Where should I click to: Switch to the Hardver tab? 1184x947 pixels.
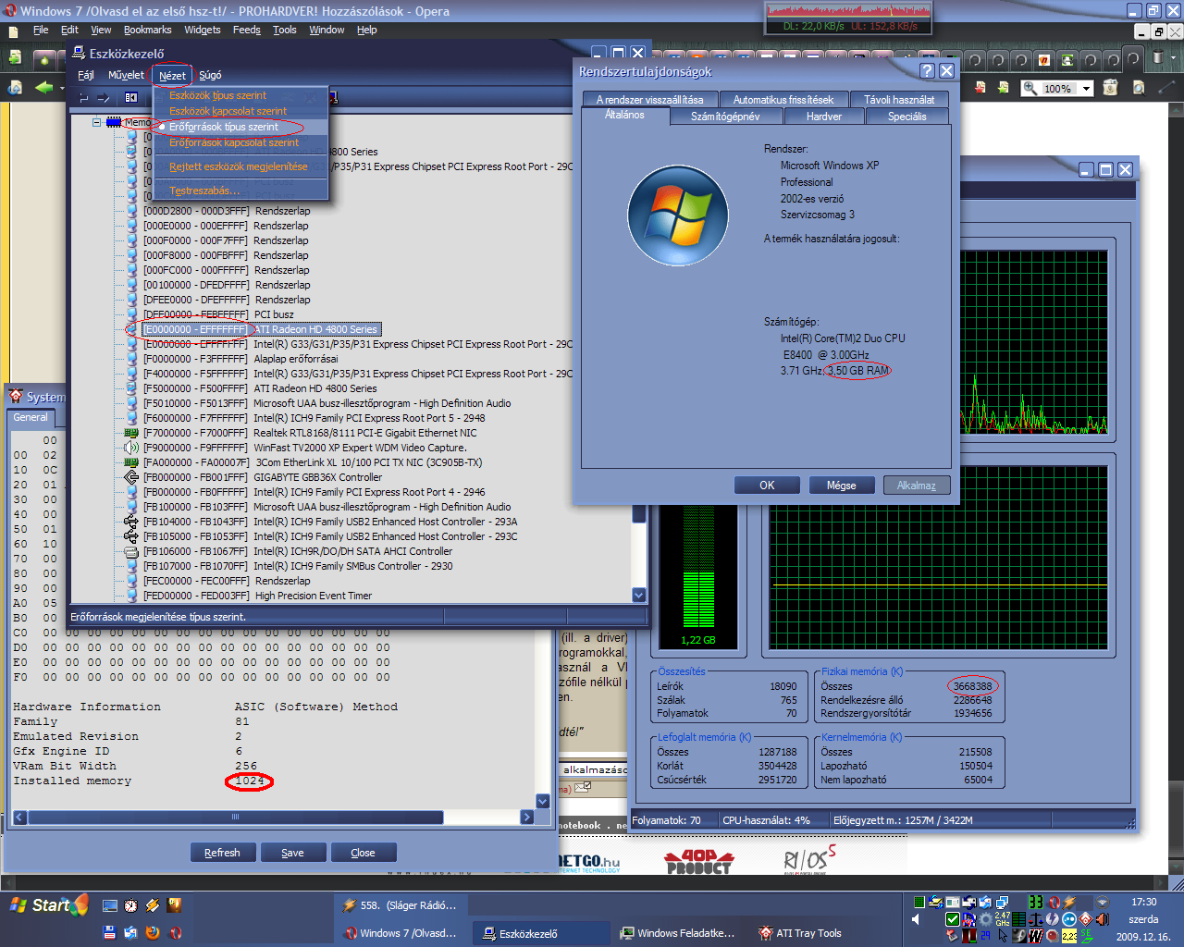click(x=823, y=117)
